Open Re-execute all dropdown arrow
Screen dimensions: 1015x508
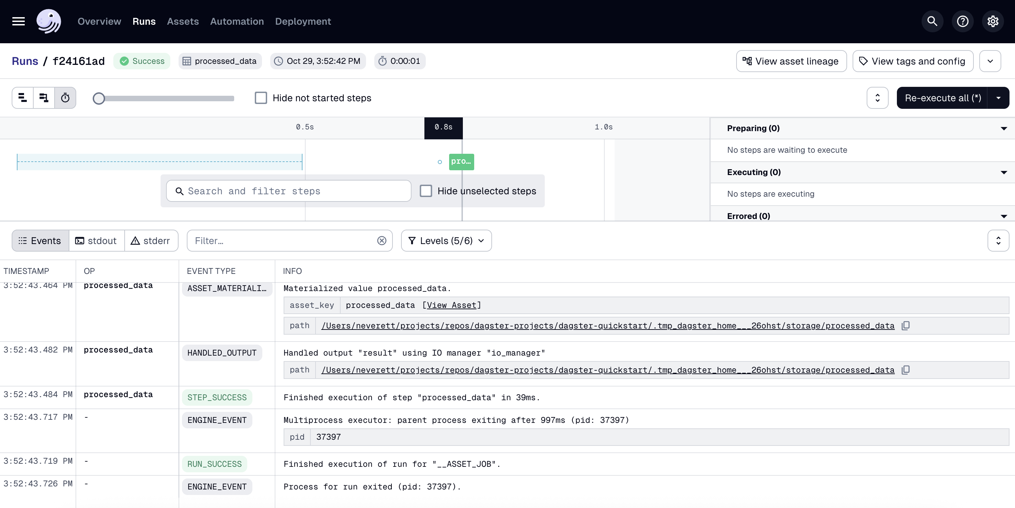[998, 98]
